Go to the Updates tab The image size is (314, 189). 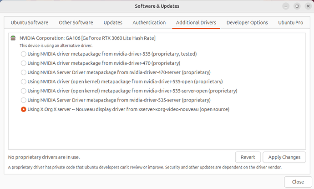[112, 23]
